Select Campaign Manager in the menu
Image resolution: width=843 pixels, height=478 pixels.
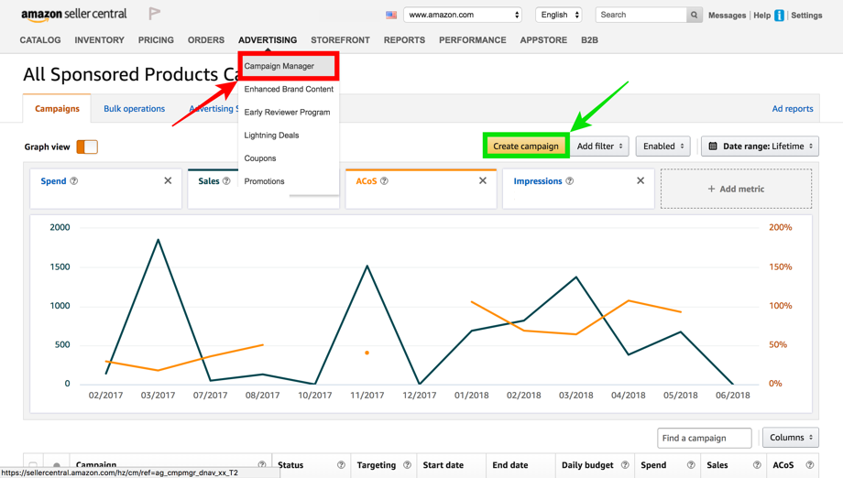[289, 66]
